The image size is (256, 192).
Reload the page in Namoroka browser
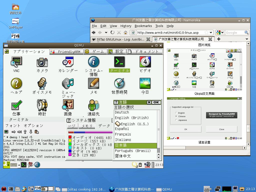tap(112, 32)
